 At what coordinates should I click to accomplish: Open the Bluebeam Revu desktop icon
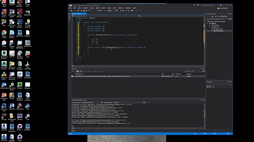[20, 55]
